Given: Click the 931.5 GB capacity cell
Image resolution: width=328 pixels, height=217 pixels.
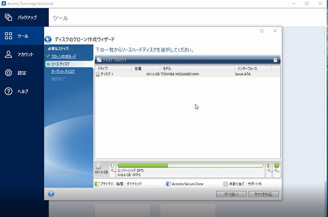Looking at the screenshot, I should (x=153, y=74).
